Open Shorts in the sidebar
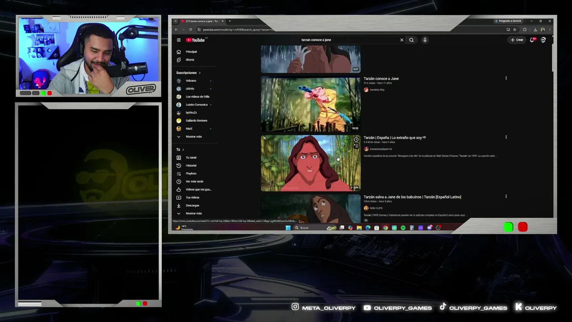The image size is (572, 322). 196,60
